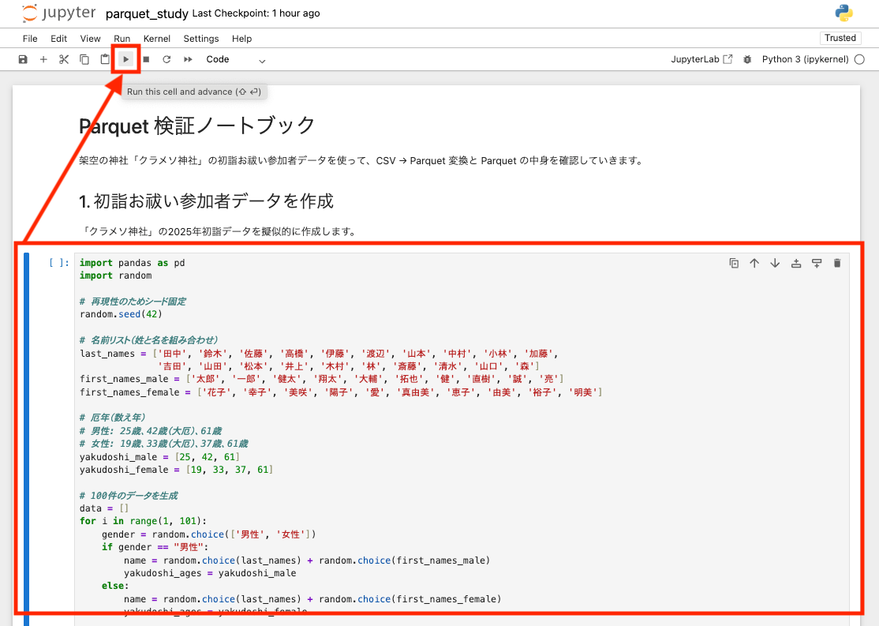
Task: Copy the selected cell via copy icon
Action: pos(84,58)
